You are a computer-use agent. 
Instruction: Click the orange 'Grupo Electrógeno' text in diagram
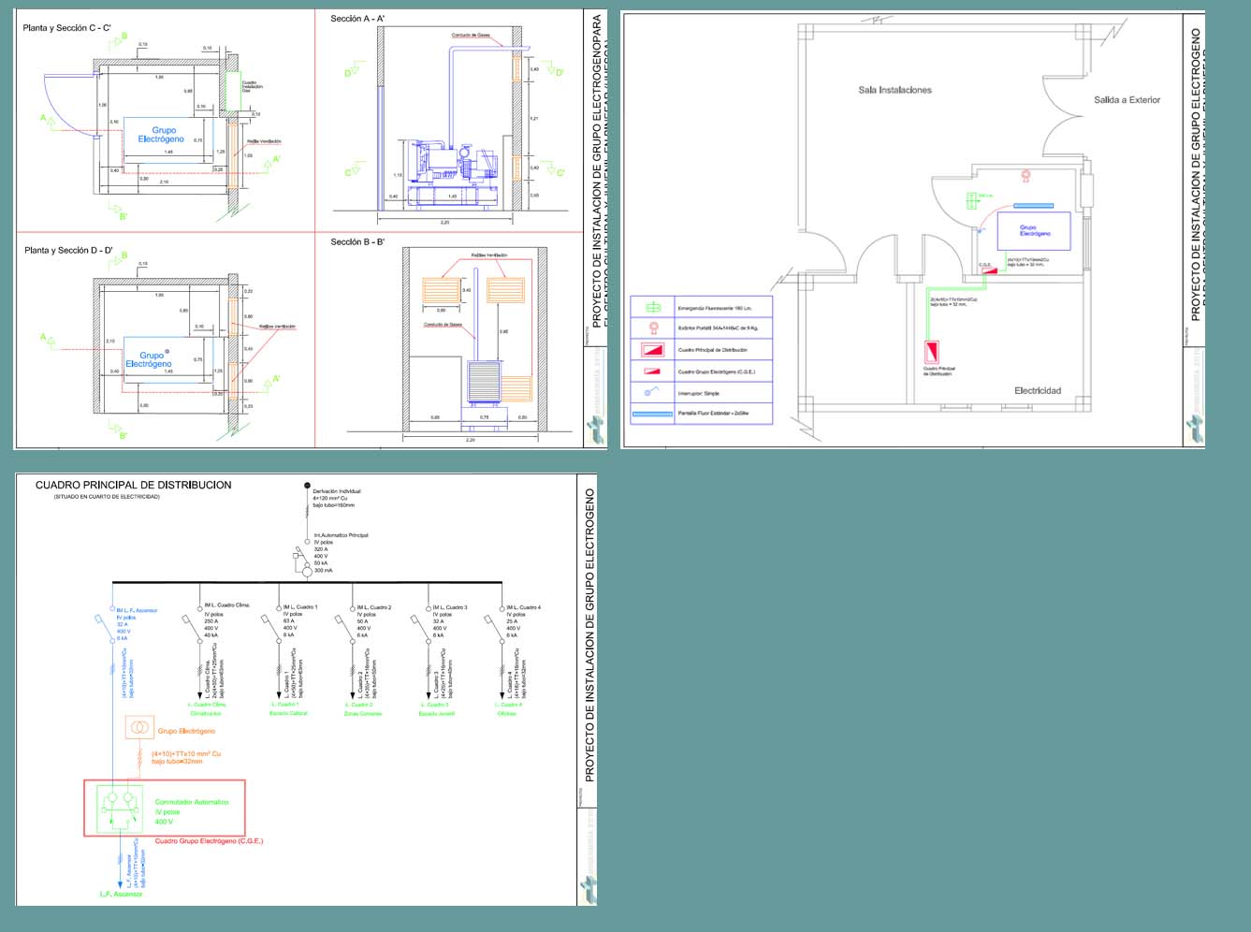(186, 731)
